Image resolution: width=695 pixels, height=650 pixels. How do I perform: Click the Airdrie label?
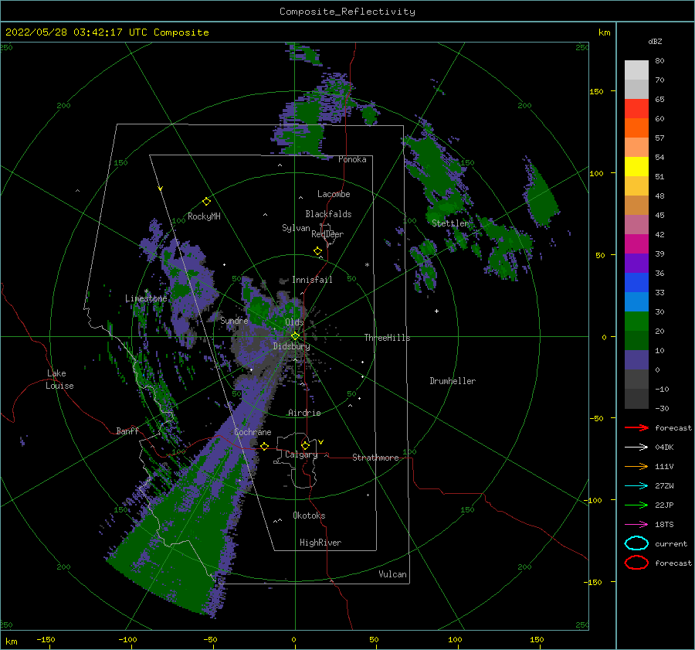click(304, 413)
